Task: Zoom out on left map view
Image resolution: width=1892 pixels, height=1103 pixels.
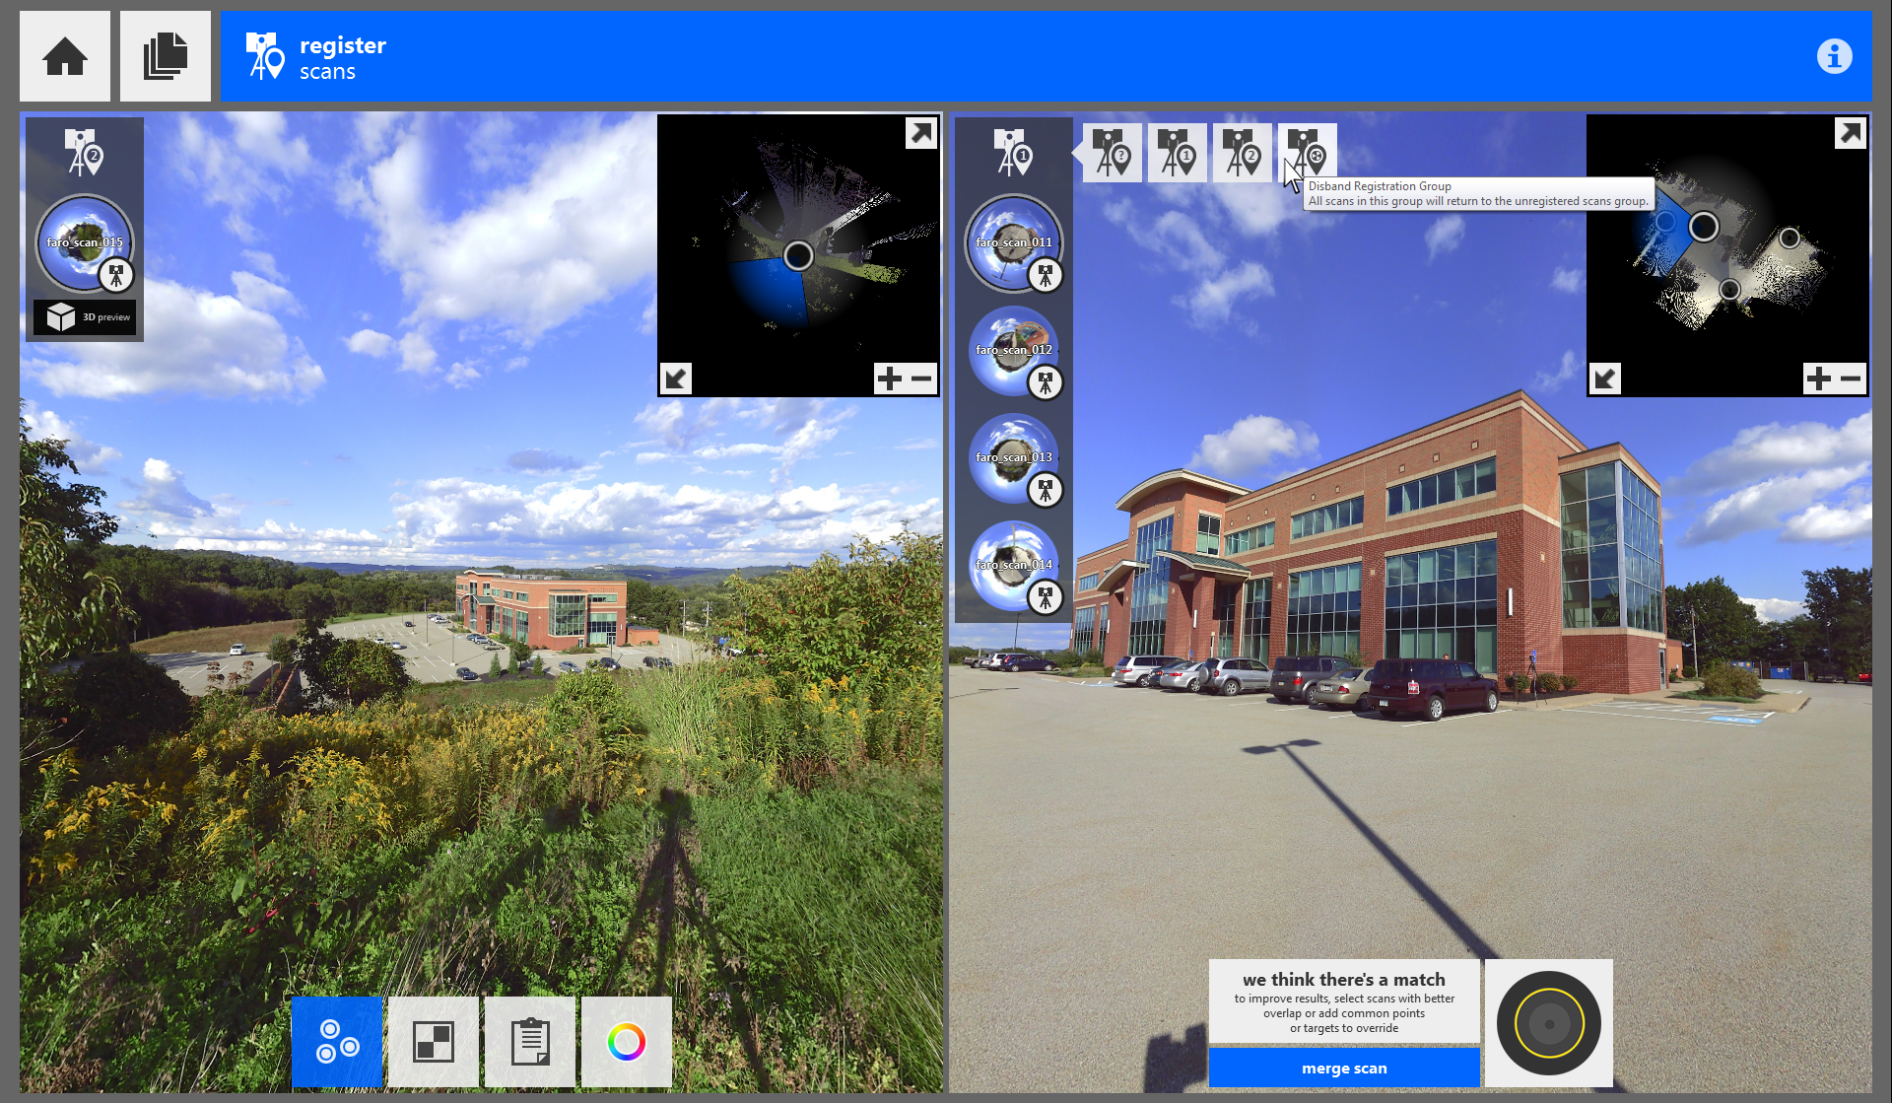Action: point(922,379)
